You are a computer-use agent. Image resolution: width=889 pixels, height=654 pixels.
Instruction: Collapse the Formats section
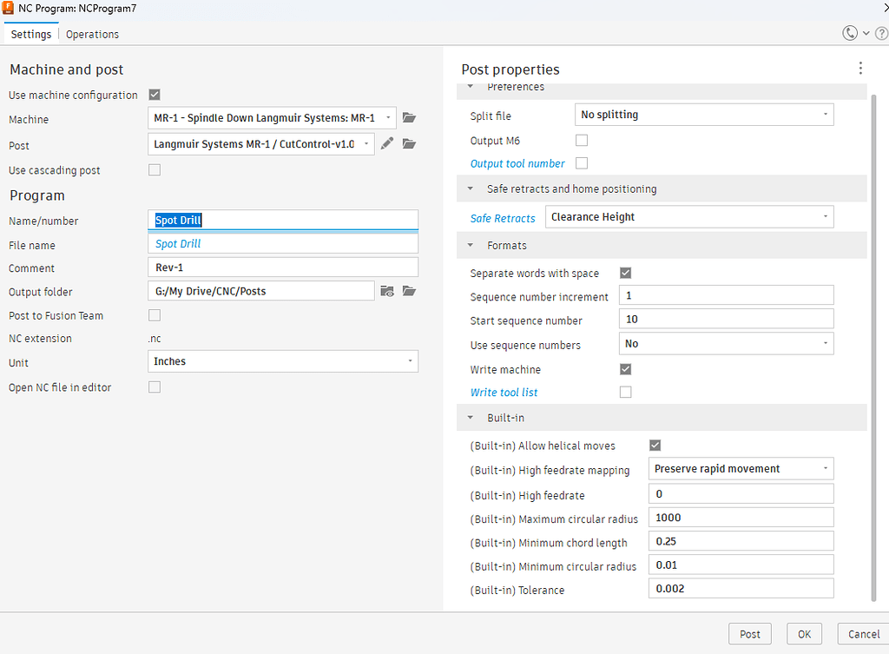[x=471, y=246]
